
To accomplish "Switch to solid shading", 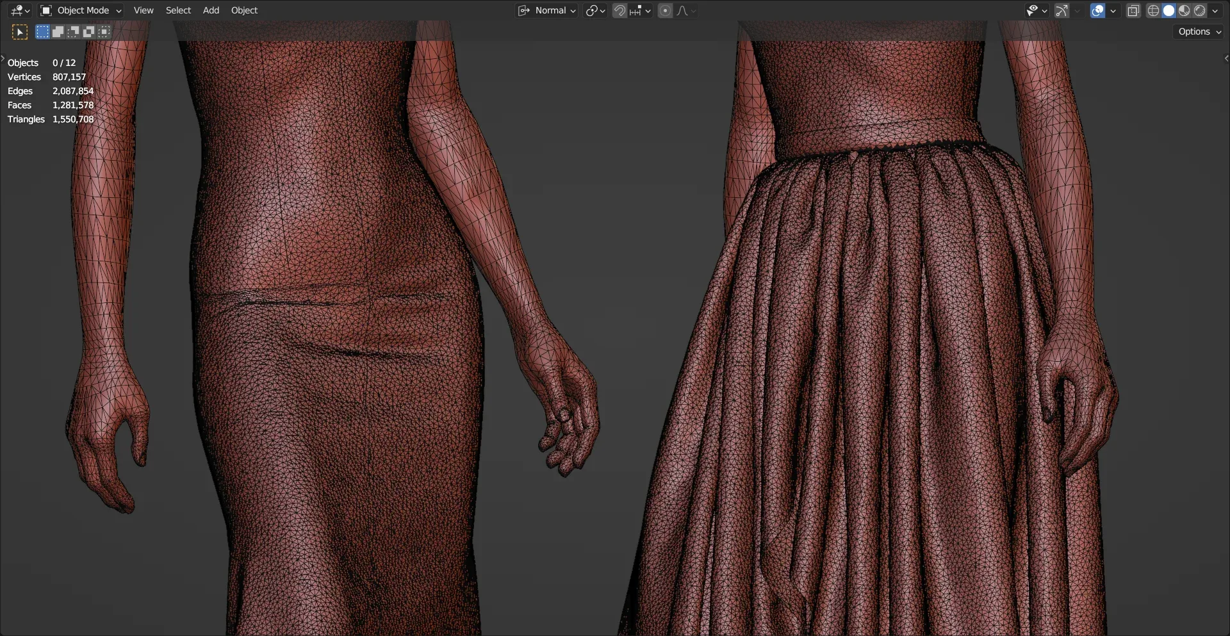I will pyautogui.click(x=1168, y=10).
